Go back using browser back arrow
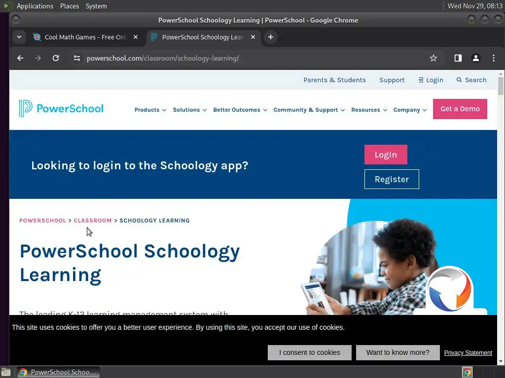Screen dimensions: 505x378 20,58
